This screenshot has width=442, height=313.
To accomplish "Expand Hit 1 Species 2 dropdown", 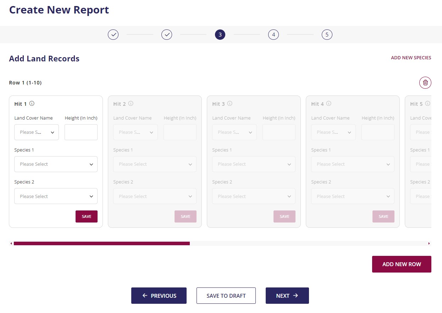I will [x=56, y=196].
